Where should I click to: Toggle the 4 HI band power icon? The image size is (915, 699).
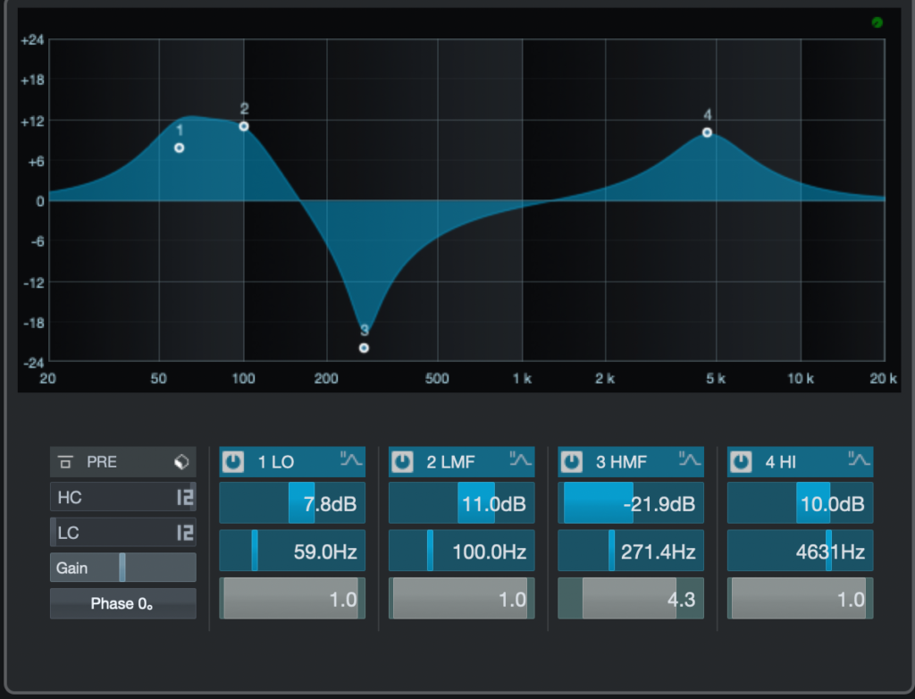[x=742, y=462]
